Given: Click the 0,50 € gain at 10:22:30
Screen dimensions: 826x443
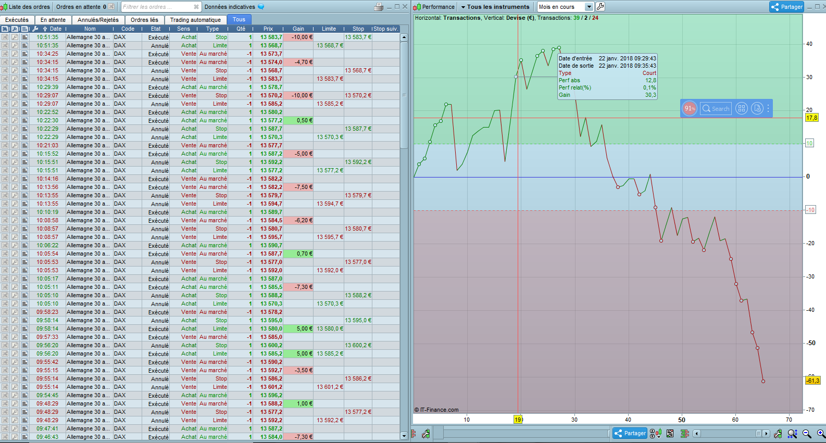Looking at the screenshot, I should 299,120.
